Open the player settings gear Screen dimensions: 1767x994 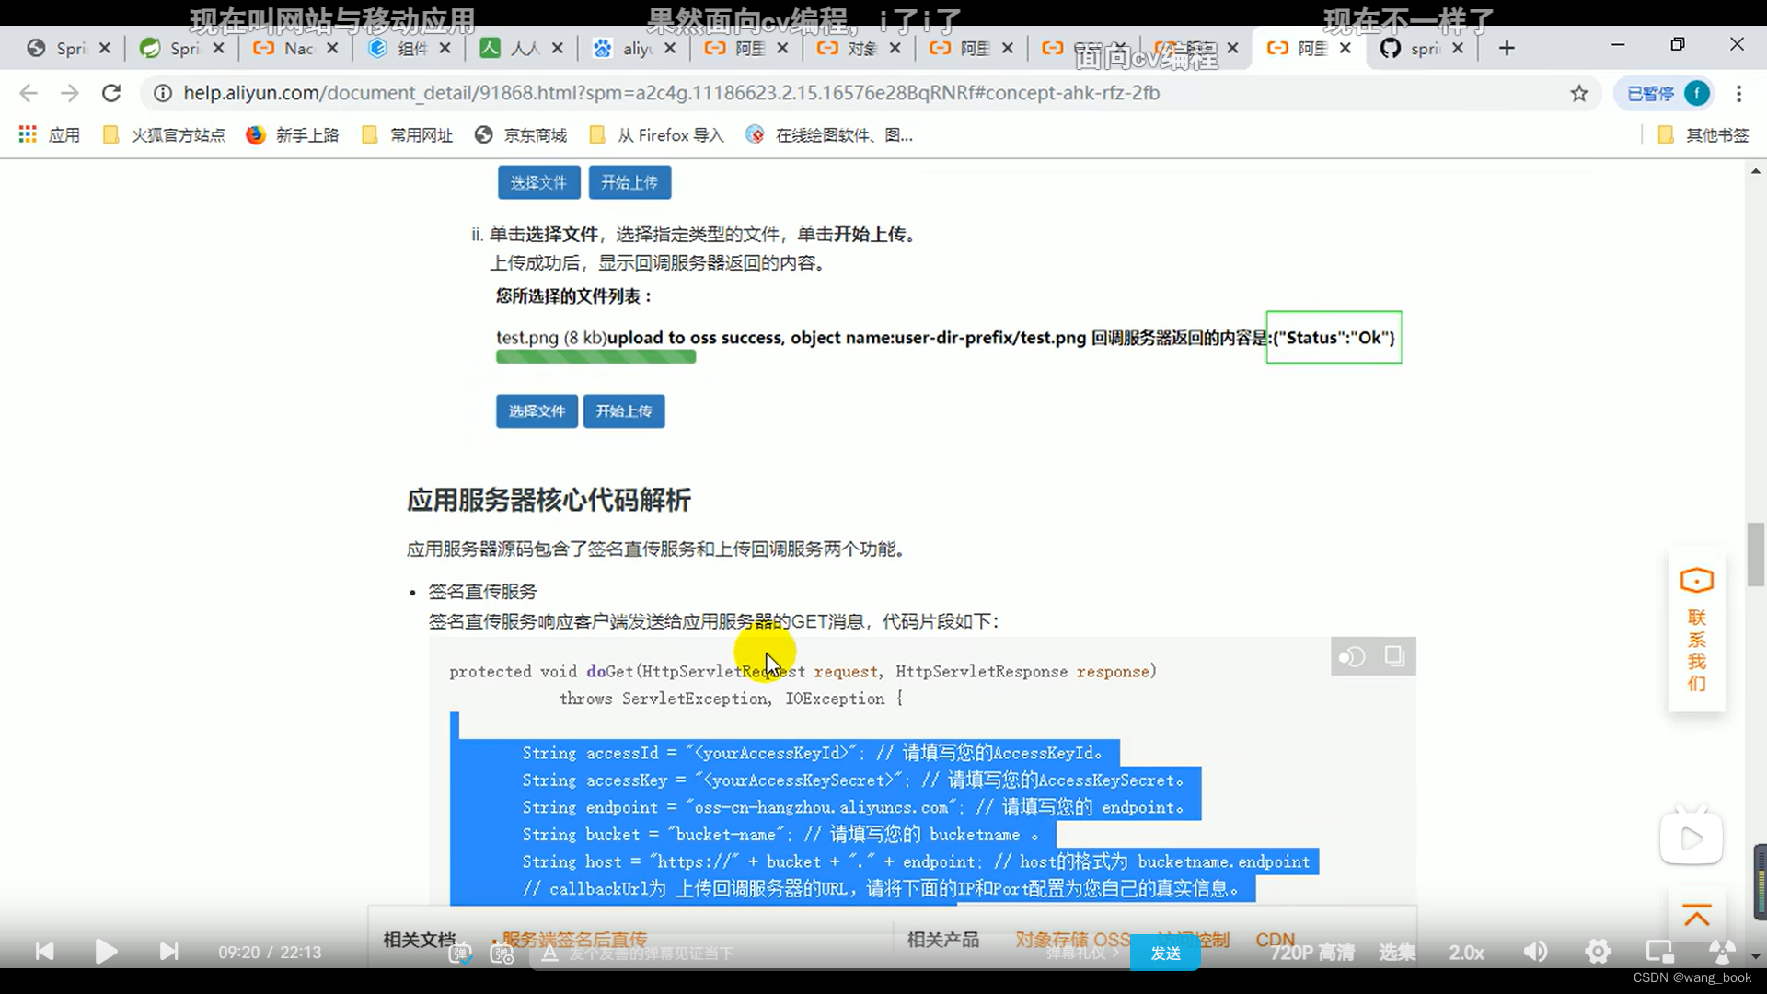click(x=1598, y=952)
